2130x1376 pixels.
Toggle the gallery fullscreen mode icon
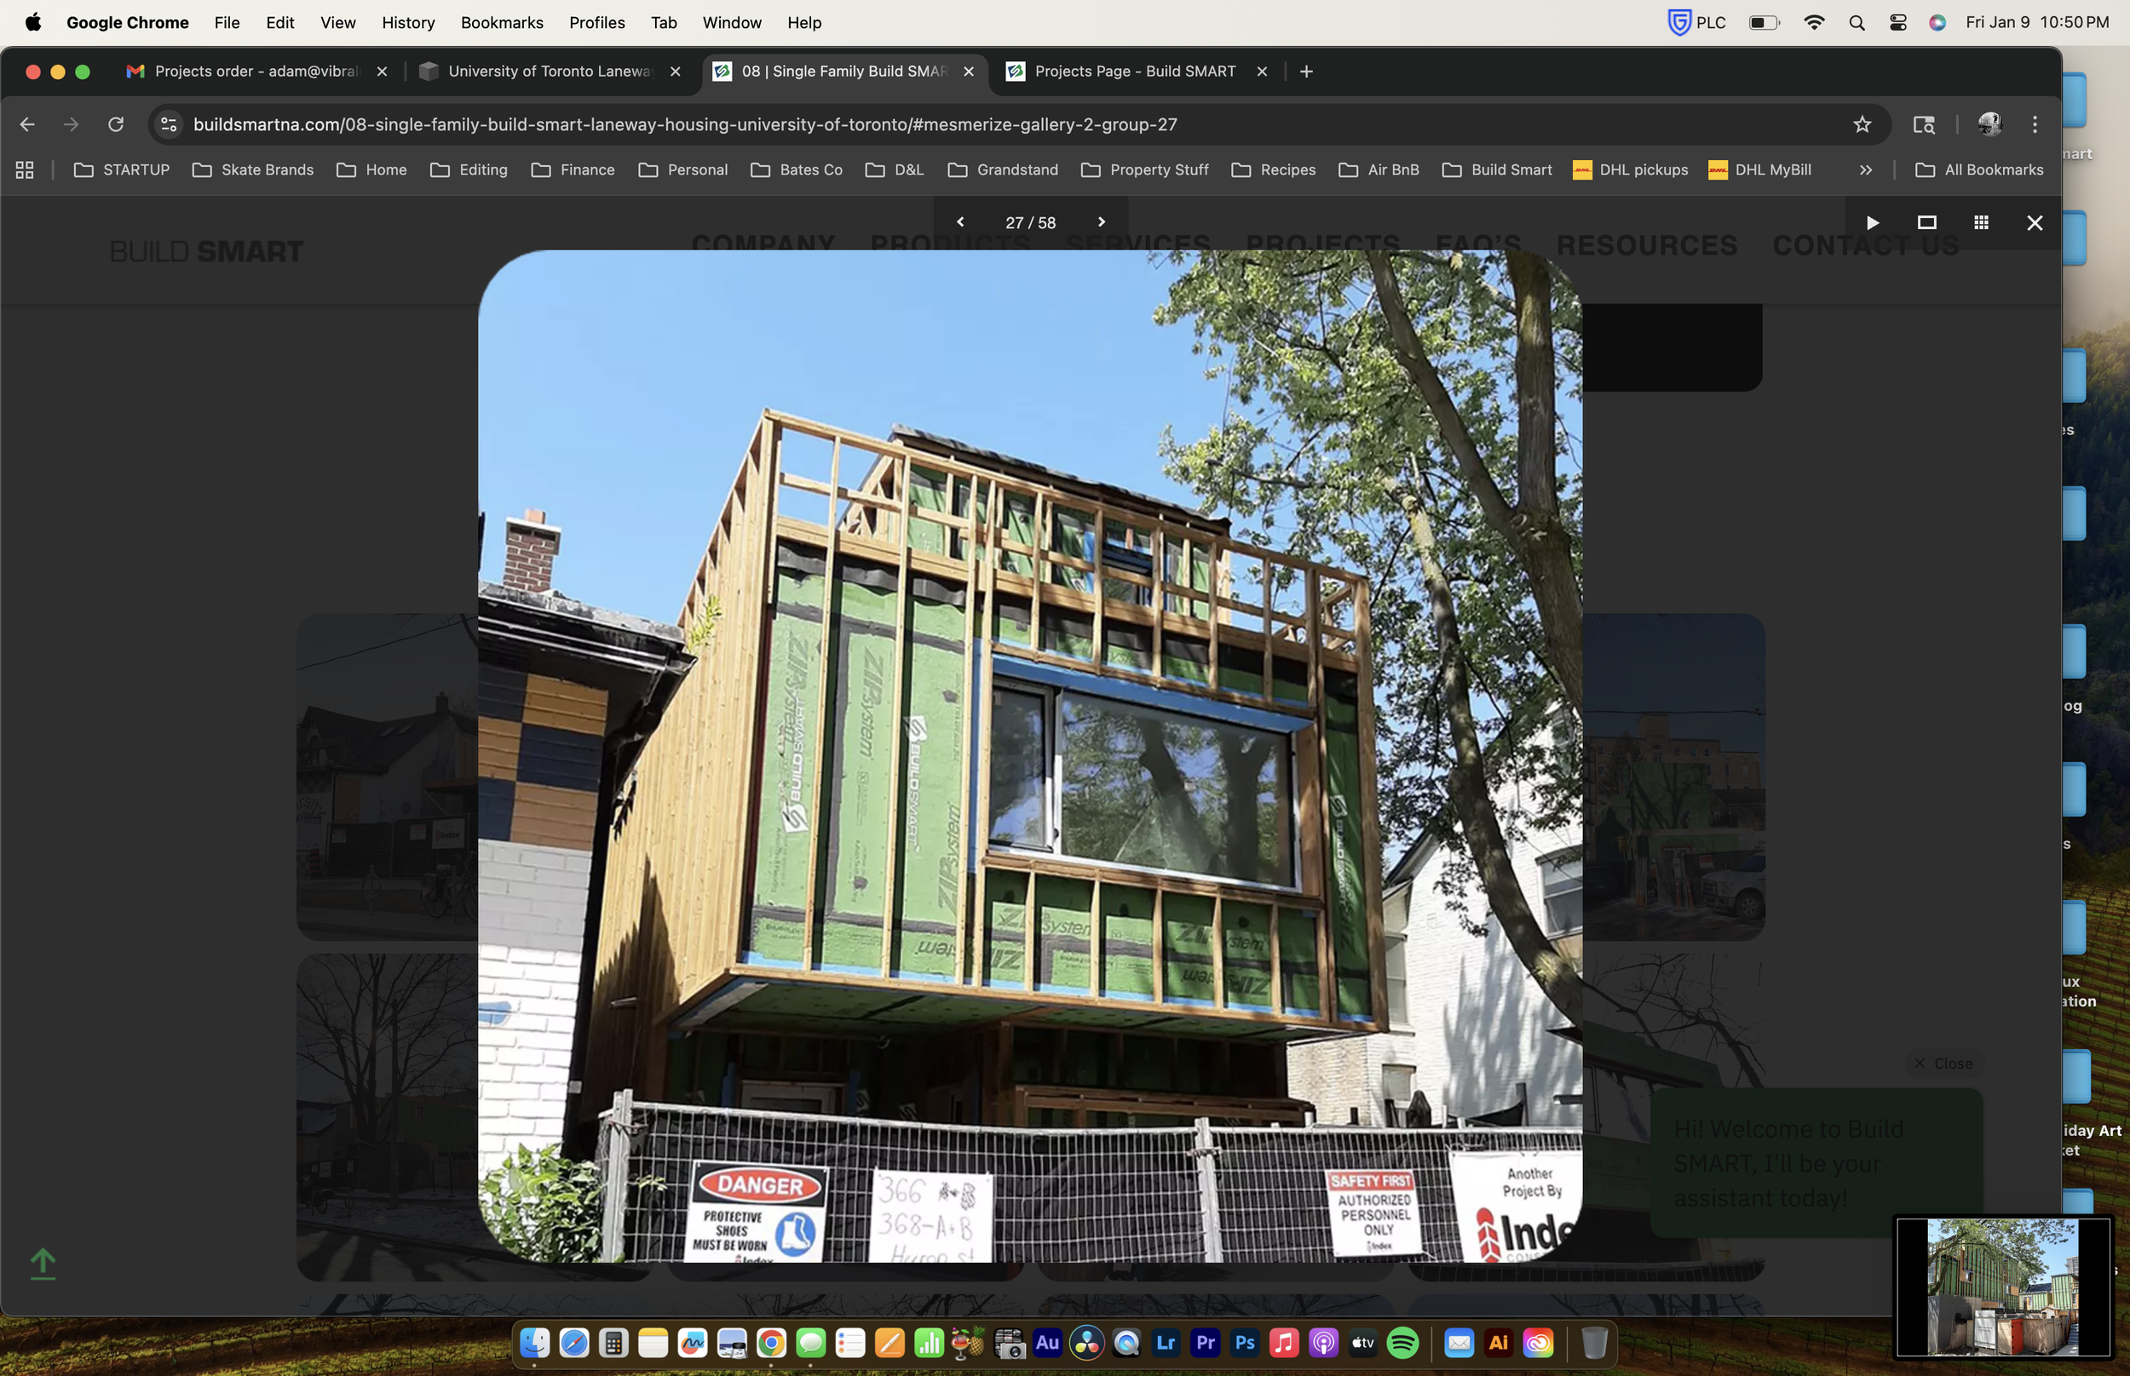tap(1926, 222)
